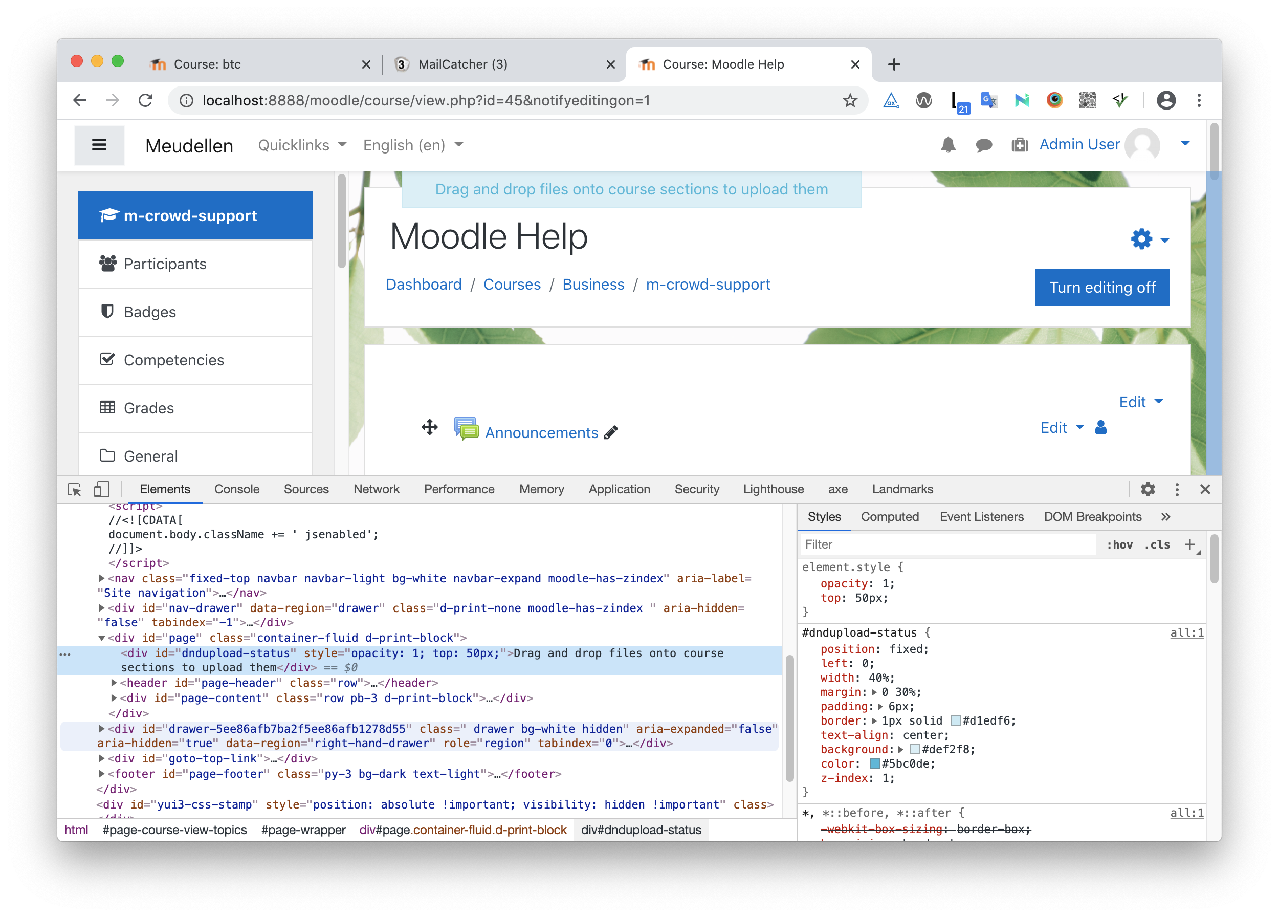Open the Event Listeners tab
This screenshot has width=1279, height=917.
pos(981,517)
